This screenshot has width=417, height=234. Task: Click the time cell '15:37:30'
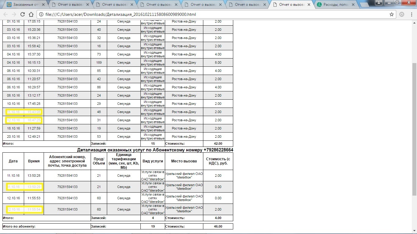click(34, 55)
